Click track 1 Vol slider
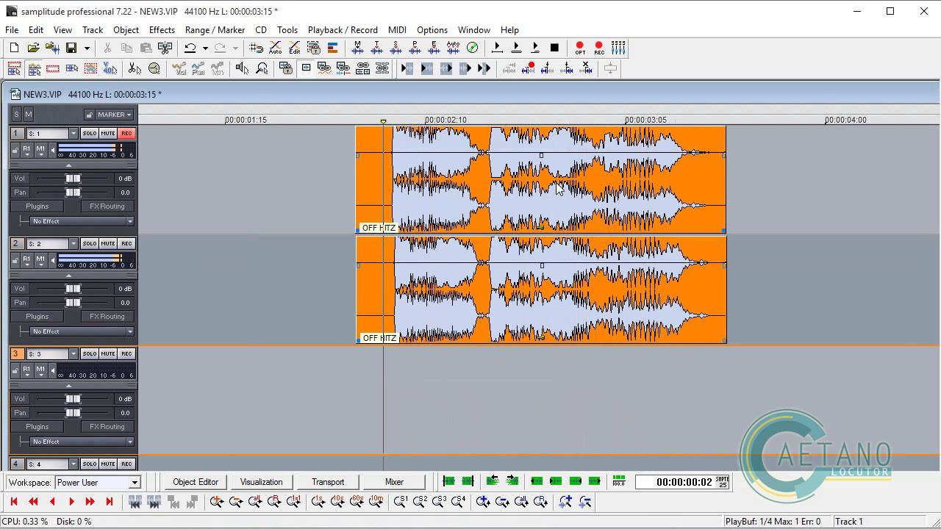The height and width of the screenshot is (529, 941). click(x=73, y=179)
